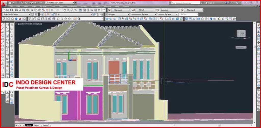The width and height of the screenshot is (261, 128).
Task: Open the File menu
Action: pyautogui.click(x=11, y=6)
